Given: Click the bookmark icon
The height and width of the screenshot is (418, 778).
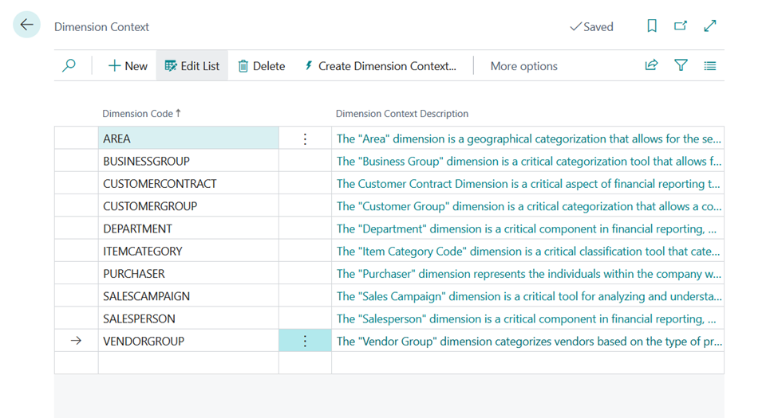Looking at the screenshot, I should tap(652, 26).
